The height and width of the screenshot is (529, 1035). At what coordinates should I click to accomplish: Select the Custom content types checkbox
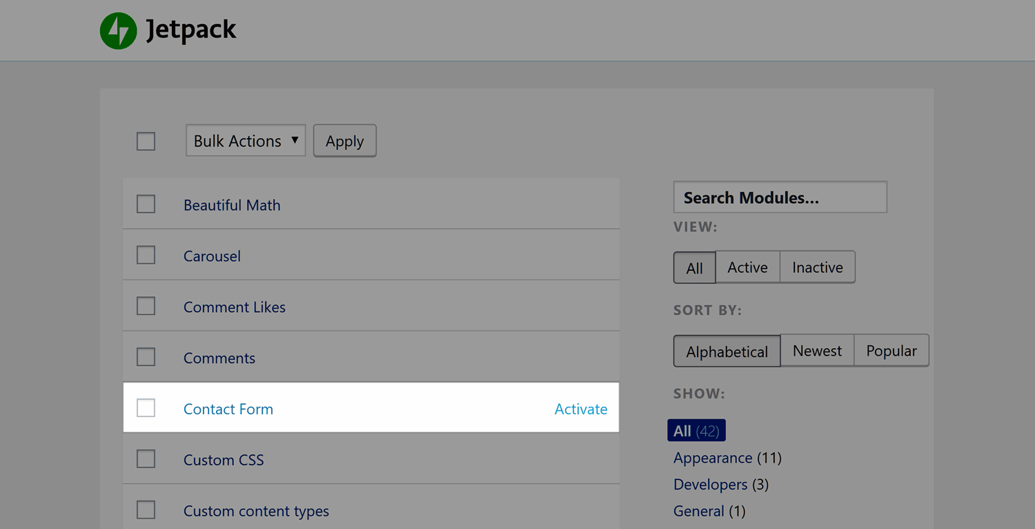146,510
